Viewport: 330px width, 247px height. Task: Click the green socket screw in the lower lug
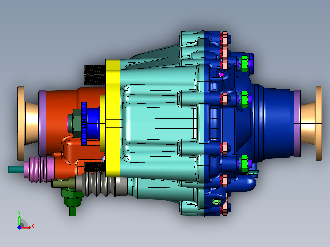[216, 201]
